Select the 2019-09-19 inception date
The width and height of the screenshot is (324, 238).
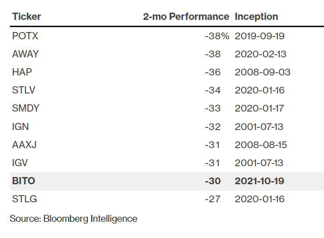point(260,36)
